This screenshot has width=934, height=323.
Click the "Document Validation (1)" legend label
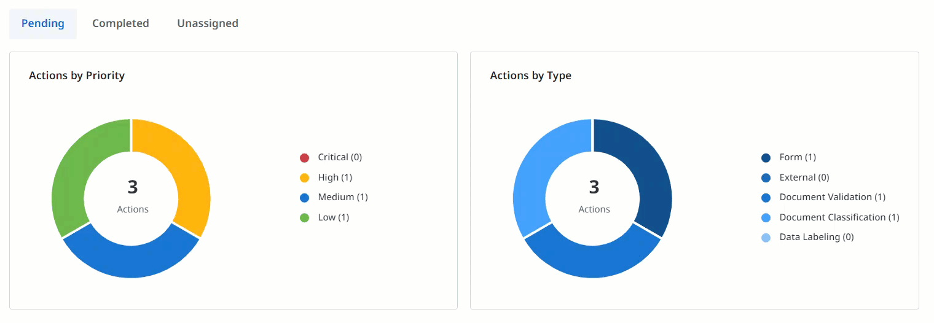coord(832,197)
